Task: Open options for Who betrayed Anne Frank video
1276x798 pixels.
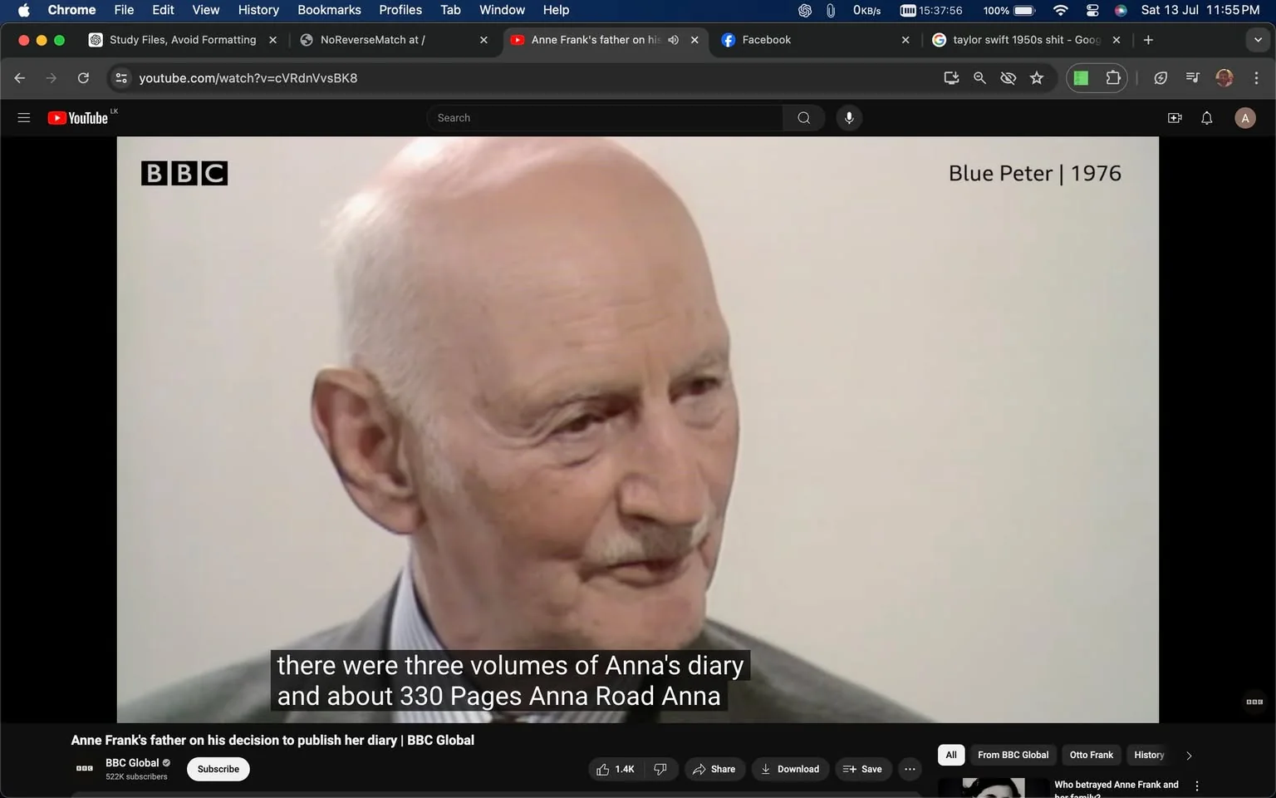Action: [x=1197, y=786]
